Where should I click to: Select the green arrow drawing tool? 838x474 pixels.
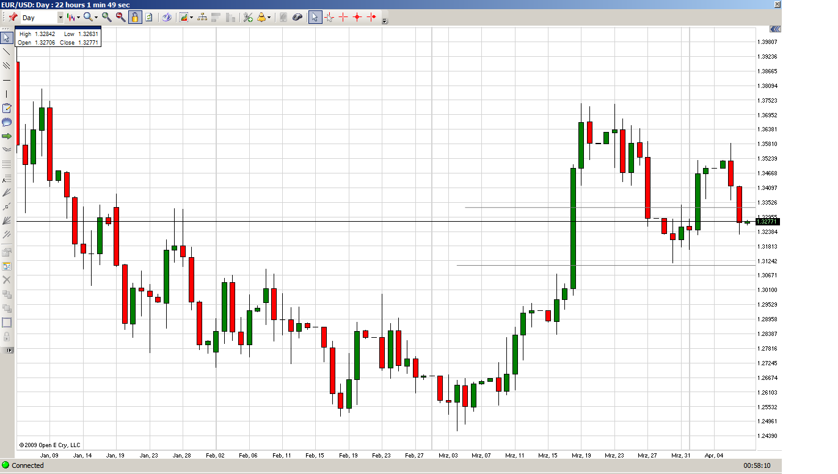(x=7, y=136)
